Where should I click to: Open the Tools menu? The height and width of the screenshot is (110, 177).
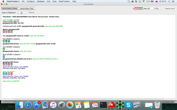coord(54,1)
